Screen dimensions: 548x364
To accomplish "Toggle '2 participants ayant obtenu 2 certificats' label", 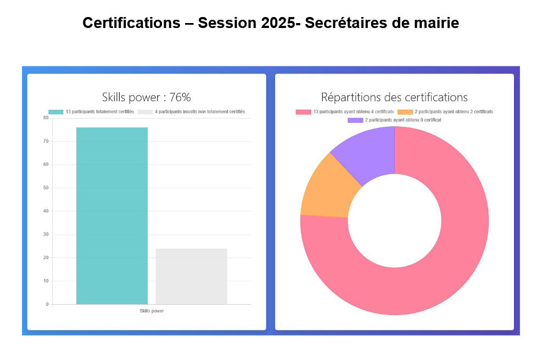I will click(454, 112).
